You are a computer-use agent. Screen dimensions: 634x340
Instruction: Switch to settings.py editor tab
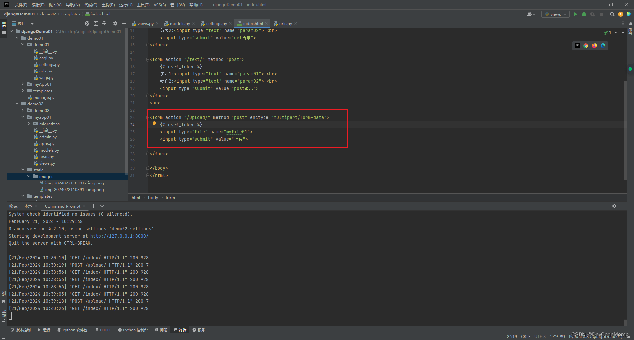click(x=216, y=23)
